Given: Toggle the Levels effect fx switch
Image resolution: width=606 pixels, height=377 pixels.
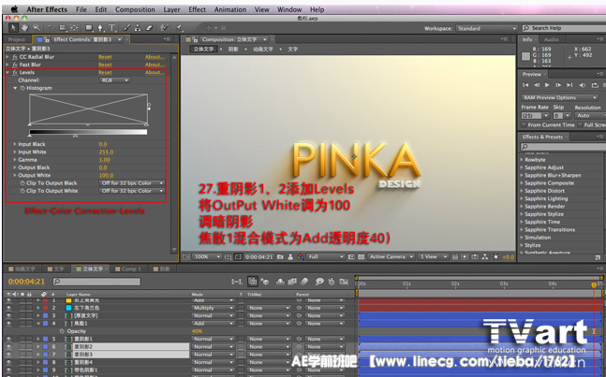Looking at the screenshot, I should pos(15,73).
